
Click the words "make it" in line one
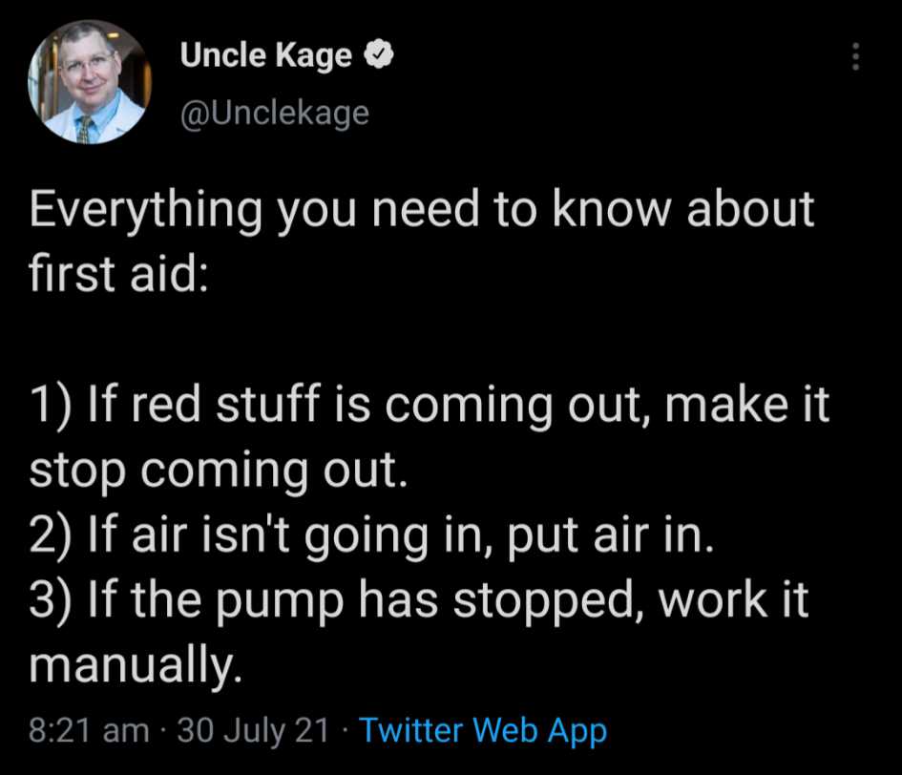tap(747, 404)
